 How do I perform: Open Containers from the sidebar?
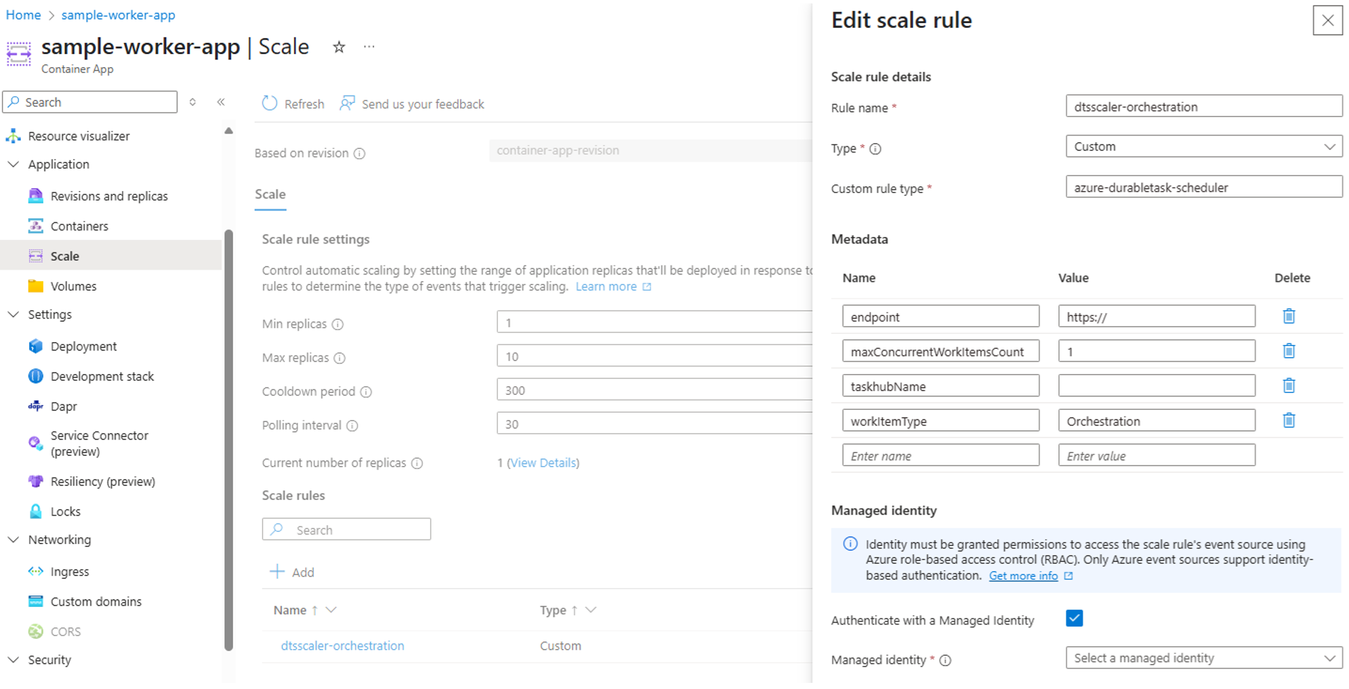pos(79,226)
